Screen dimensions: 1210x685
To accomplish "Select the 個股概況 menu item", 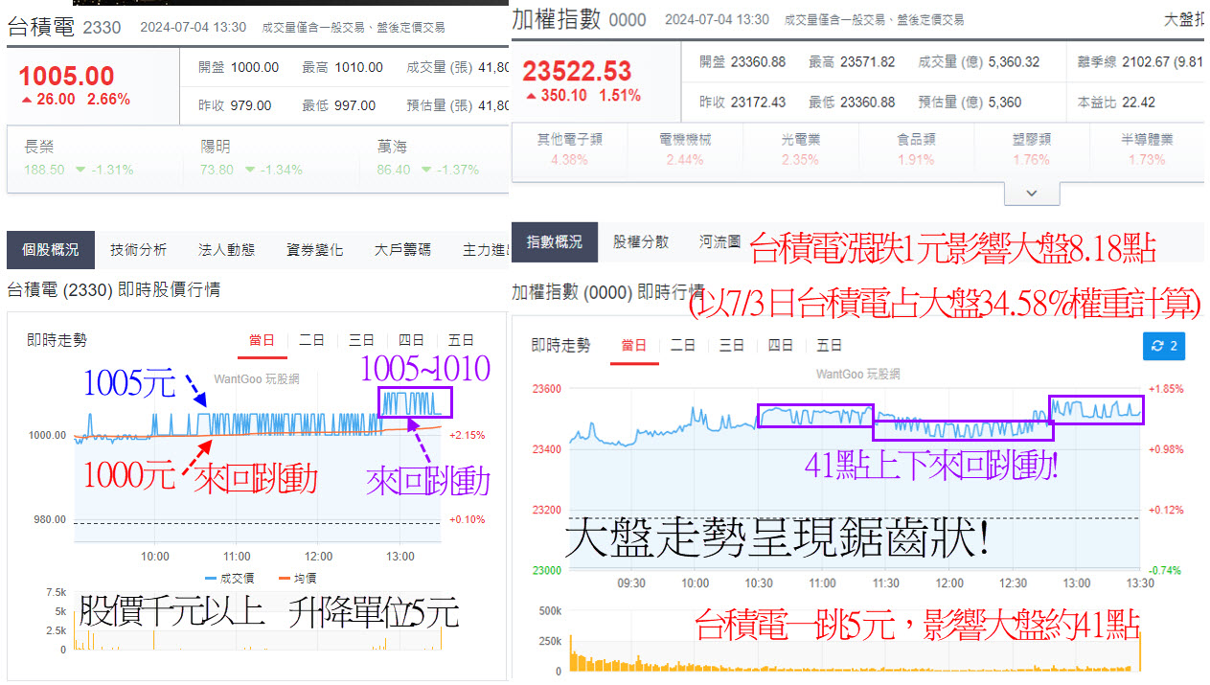I will pos(50,248).
